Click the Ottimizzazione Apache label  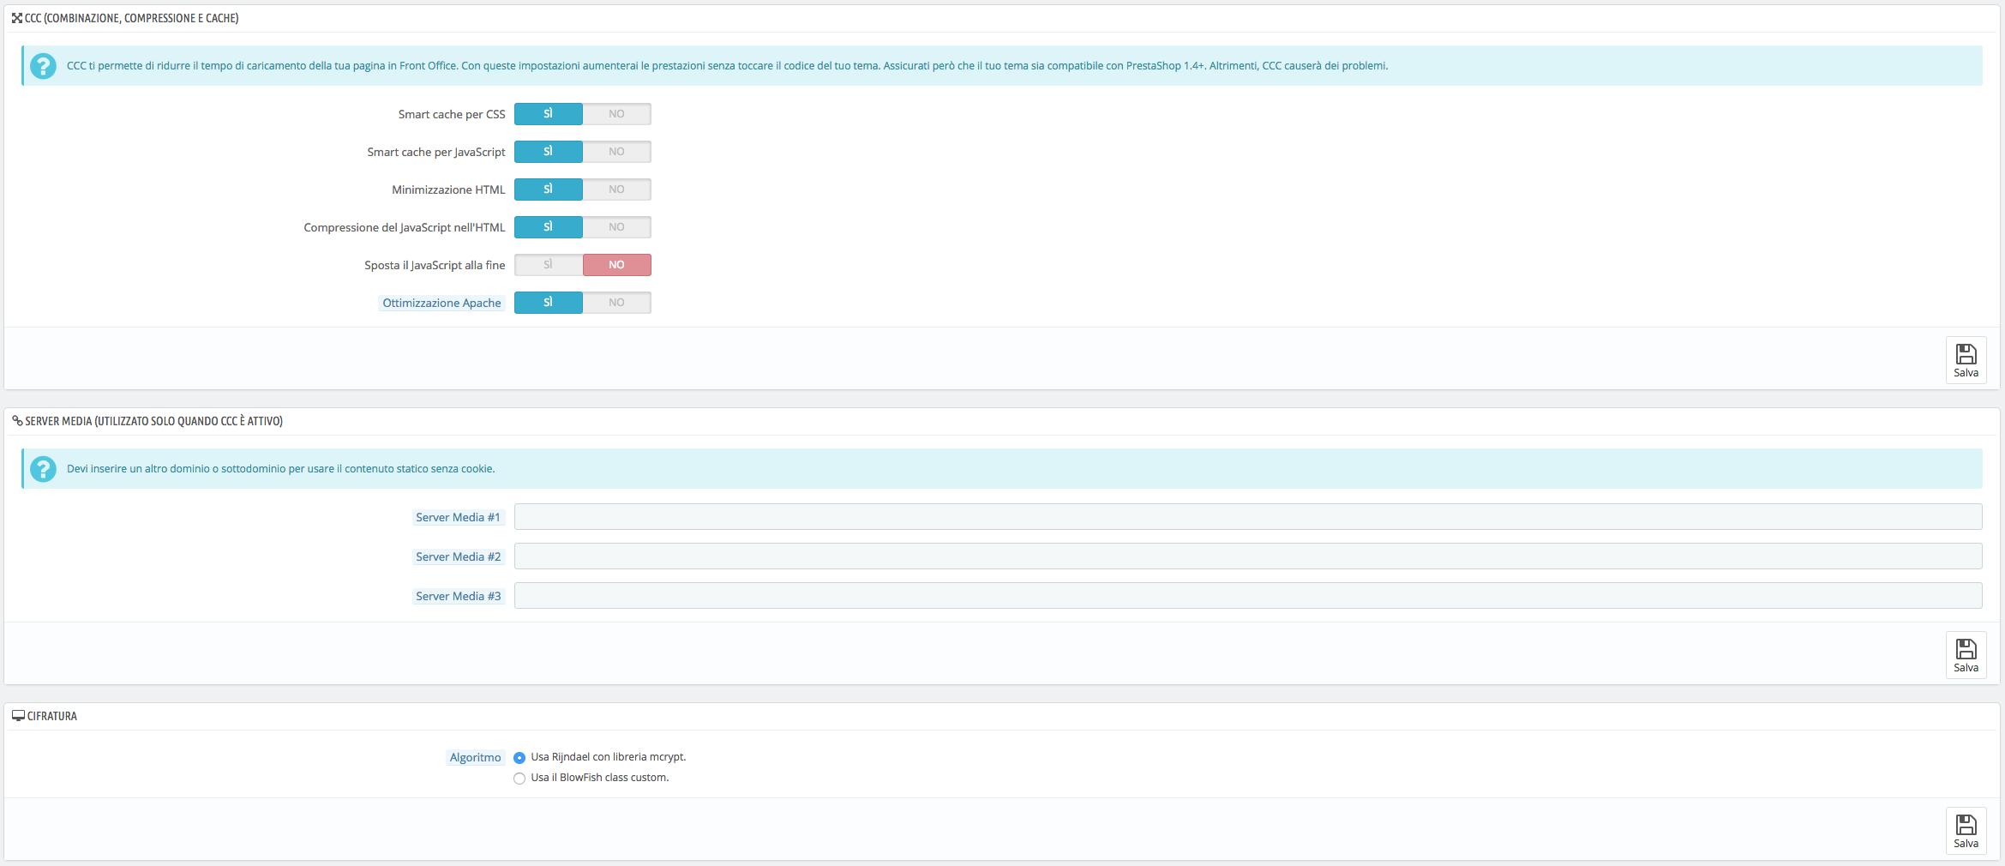click(x=441, y=303)
